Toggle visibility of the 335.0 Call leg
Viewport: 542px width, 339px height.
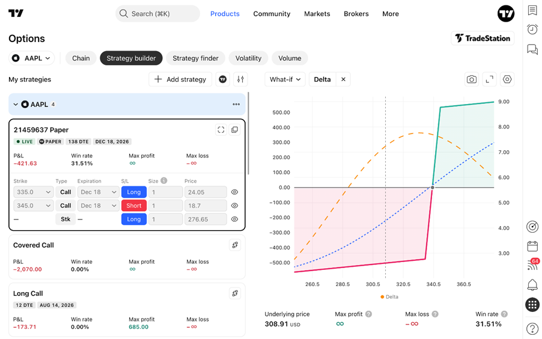(234, 192)
